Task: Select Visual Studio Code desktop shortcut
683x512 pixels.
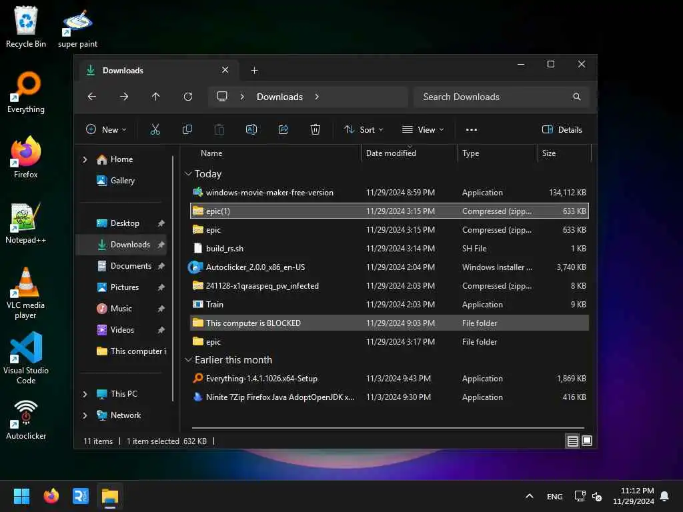Action: [x=26, y=358]
